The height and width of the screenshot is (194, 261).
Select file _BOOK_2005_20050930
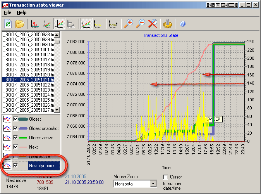[28, 44]
